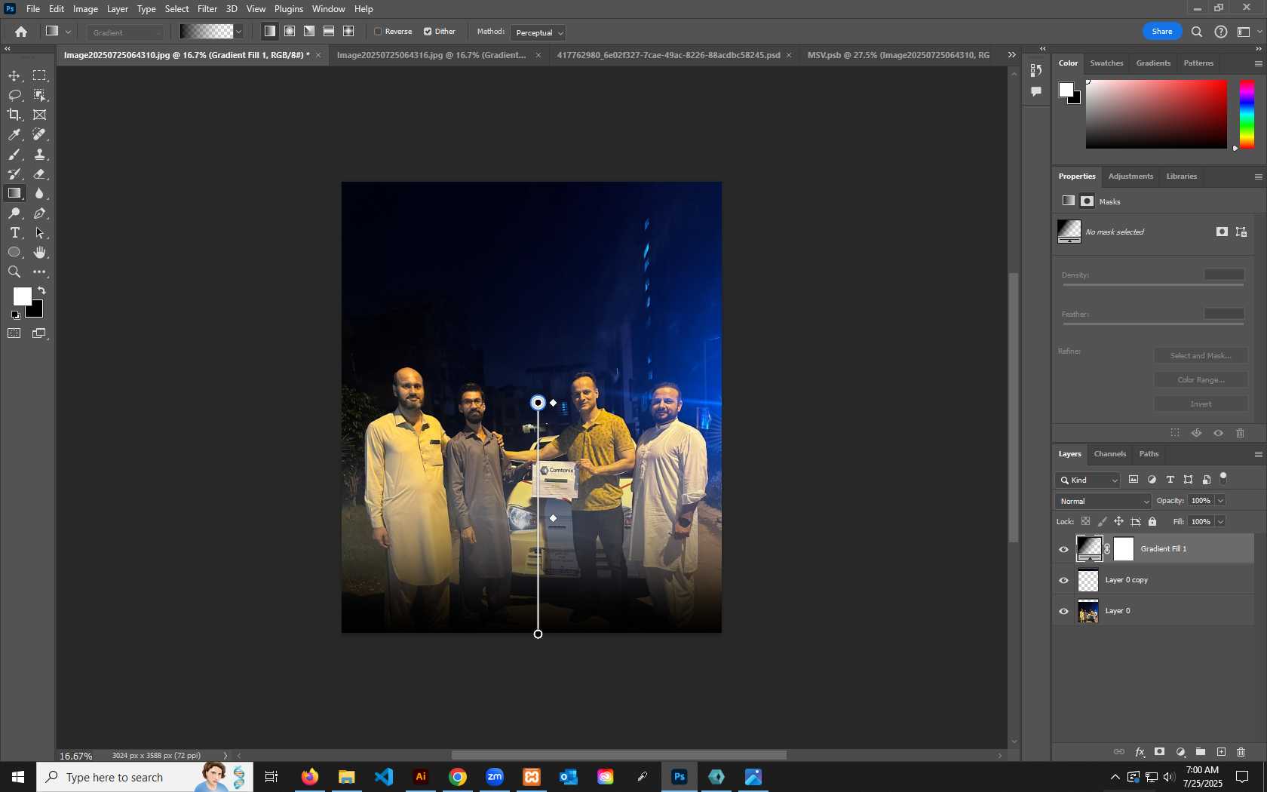Select the Gradient tool

click(14, 193)
